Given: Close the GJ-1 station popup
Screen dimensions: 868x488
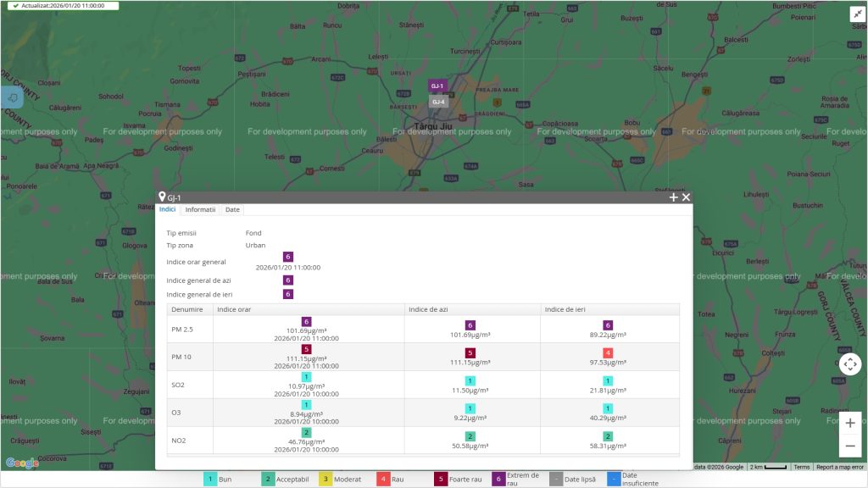Looking at the screenshot, I should [x=687, y=197].
